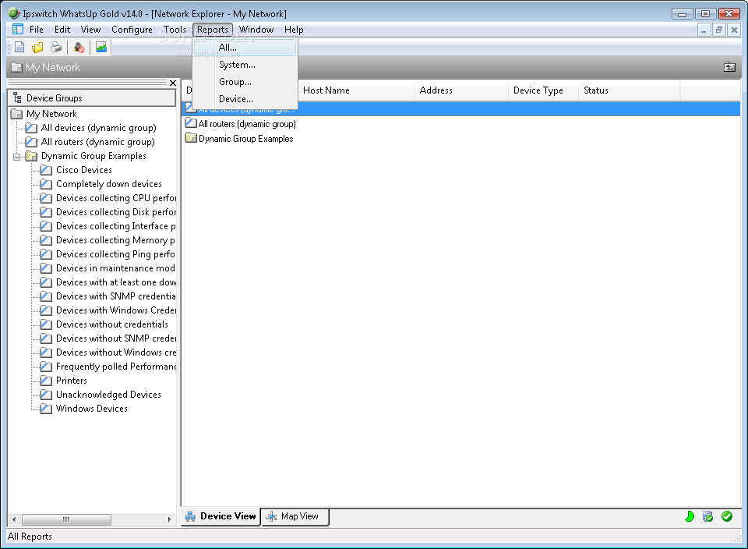748x549 pixels.
Task: Click the up-one-level folder icon
Action: pos(729,67)
